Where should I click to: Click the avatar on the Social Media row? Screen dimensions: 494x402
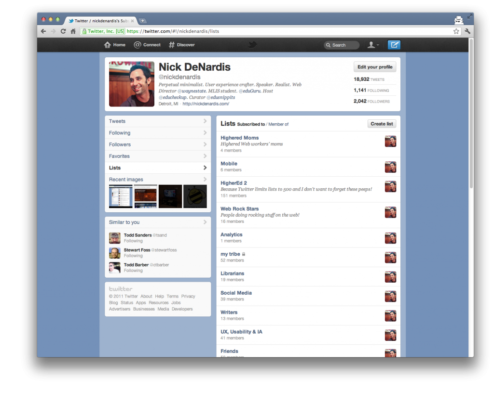(390, 297)
